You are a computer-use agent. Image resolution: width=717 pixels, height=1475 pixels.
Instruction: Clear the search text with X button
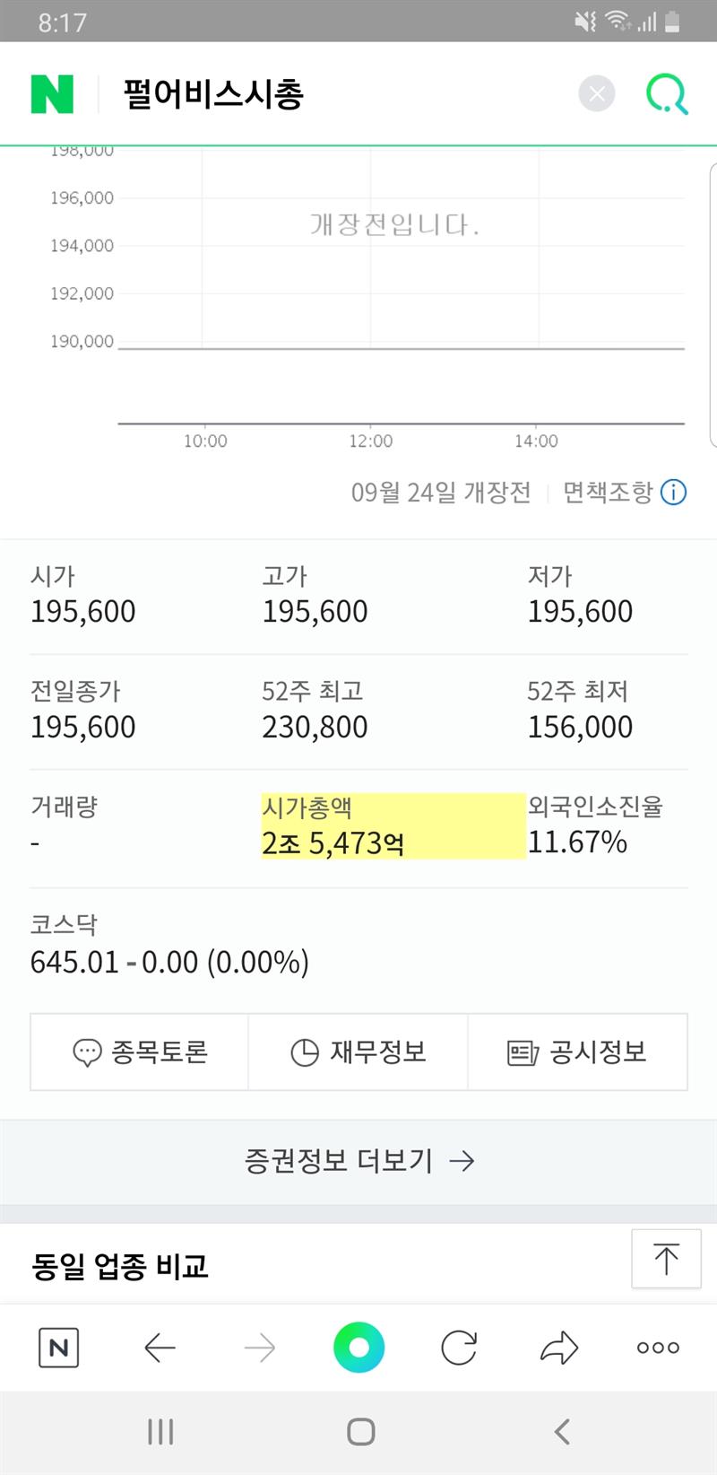coord(597,93)
